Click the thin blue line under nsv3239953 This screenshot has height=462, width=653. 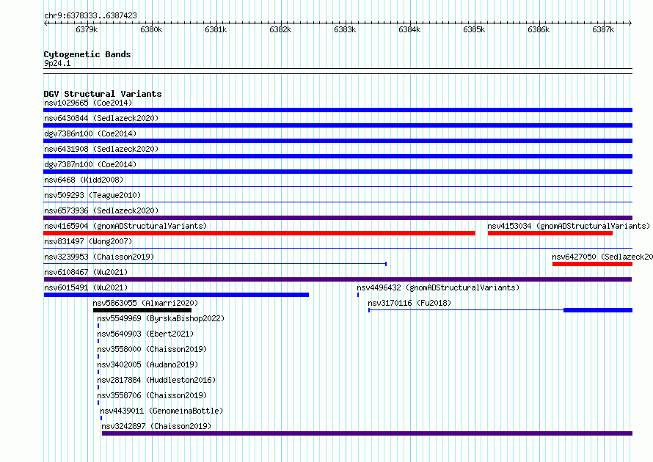pyautogui.click(x=215, y=264)
